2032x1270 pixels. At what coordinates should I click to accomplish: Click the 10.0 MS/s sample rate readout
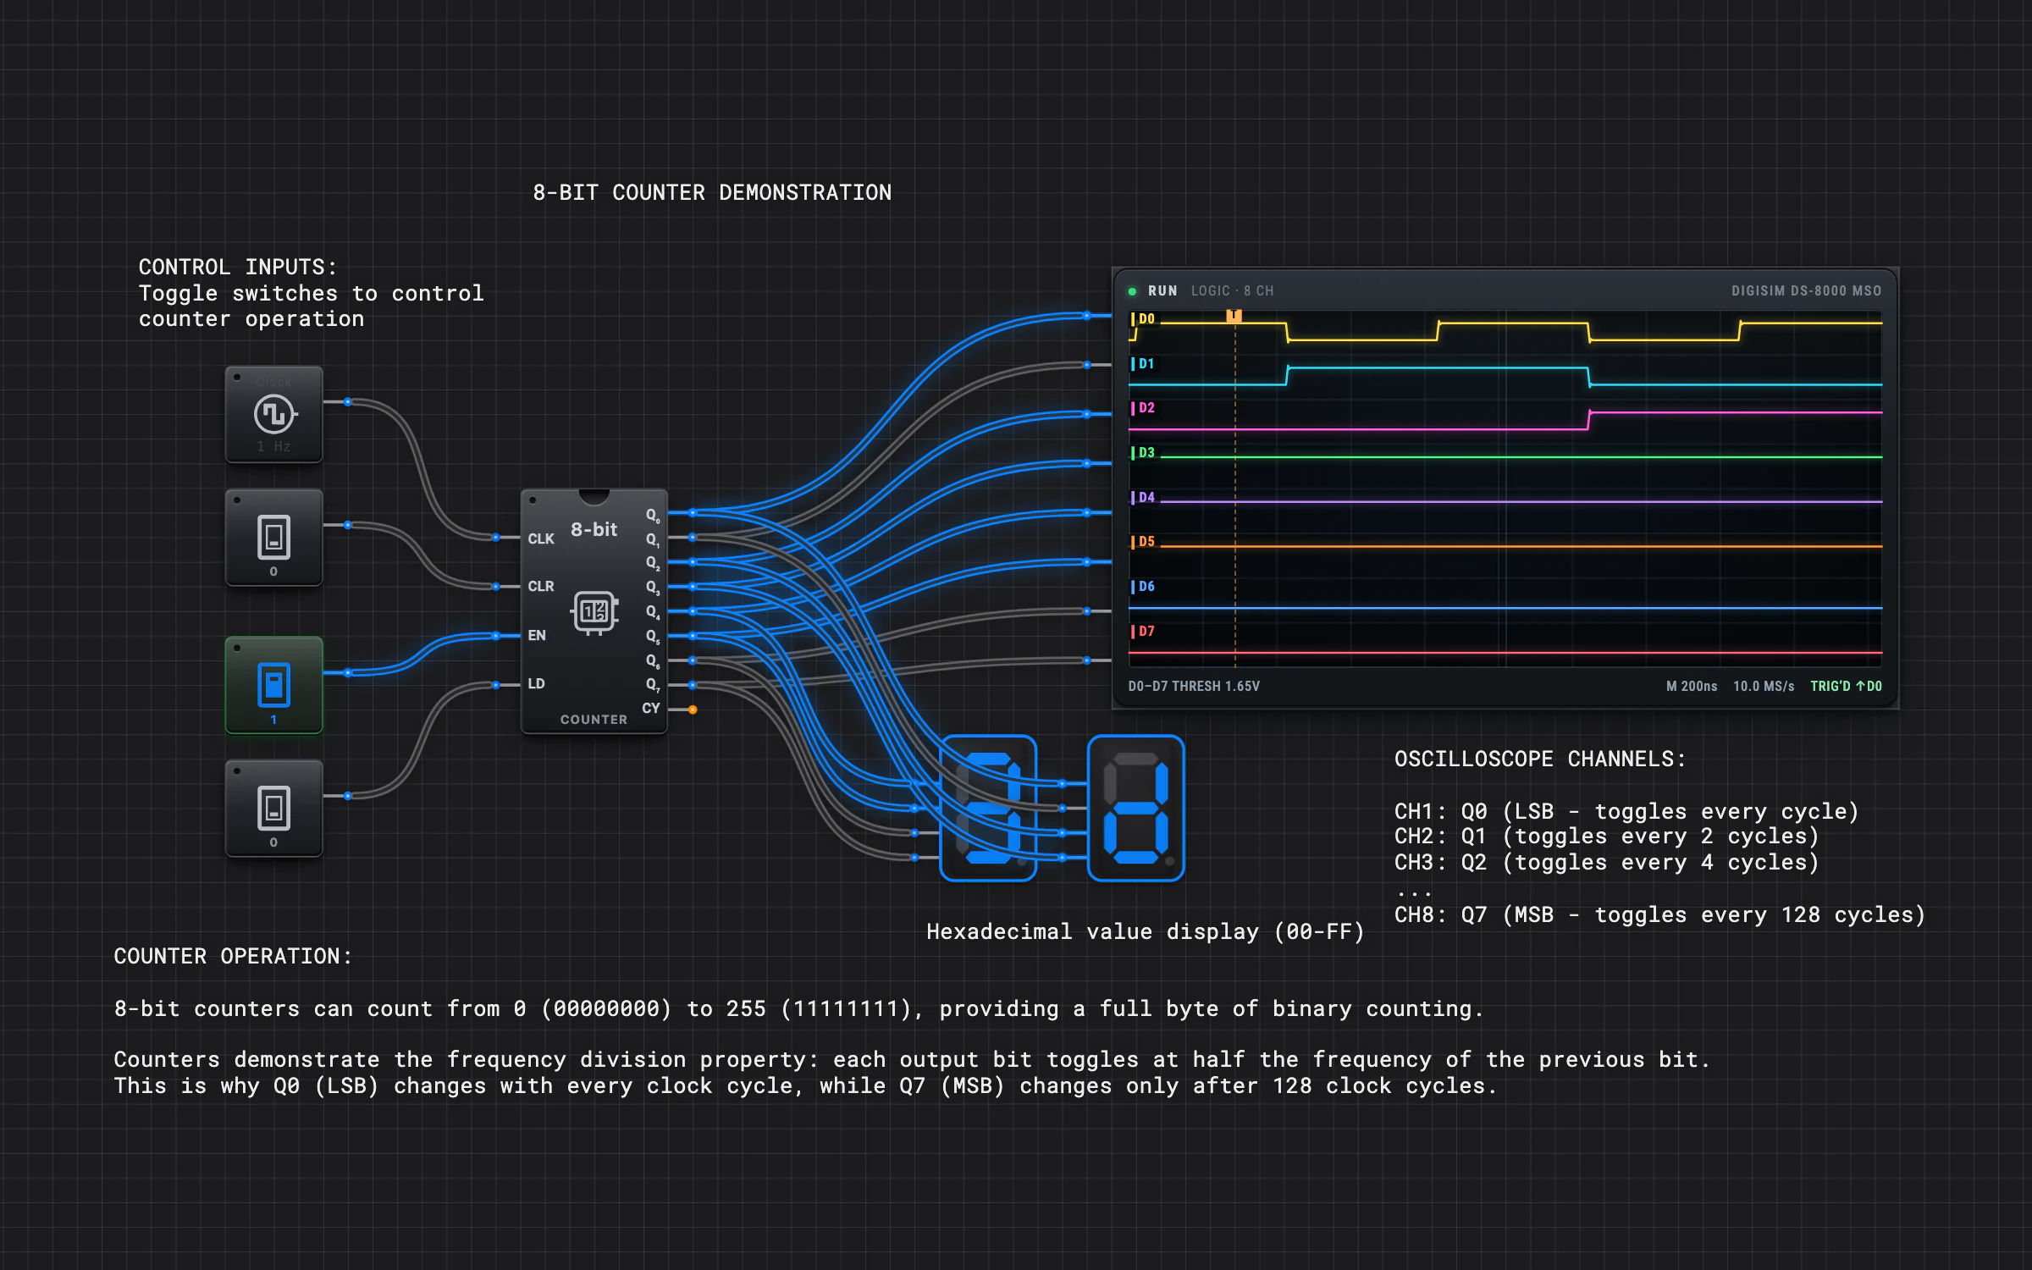click(x=1764, y=686)
